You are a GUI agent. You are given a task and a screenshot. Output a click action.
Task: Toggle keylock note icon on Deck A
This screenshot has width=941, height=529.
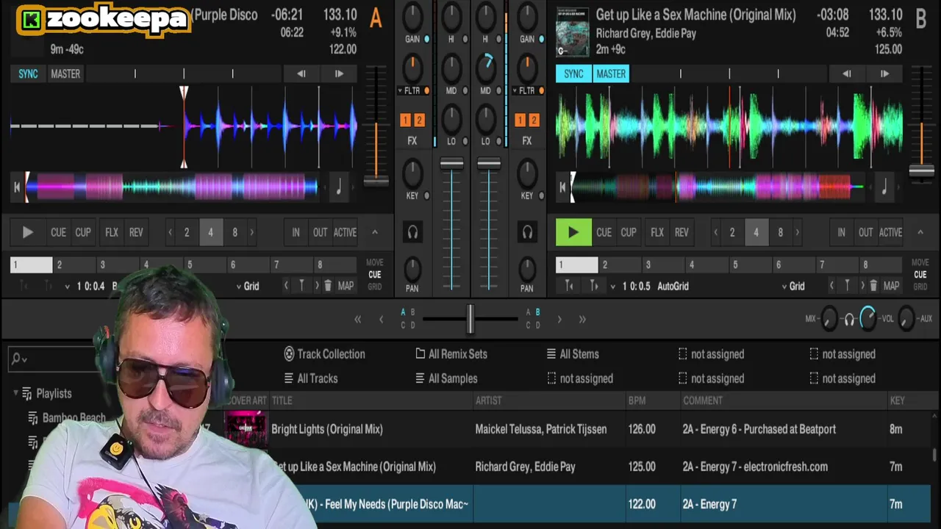tap(338, 187)
